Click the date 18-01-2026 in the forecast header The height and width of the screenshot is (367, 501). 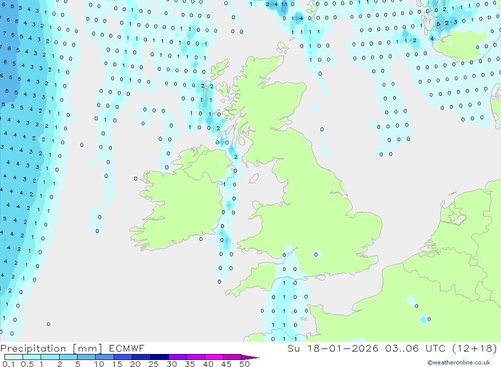pyautogui.click(x=343, y=348)
